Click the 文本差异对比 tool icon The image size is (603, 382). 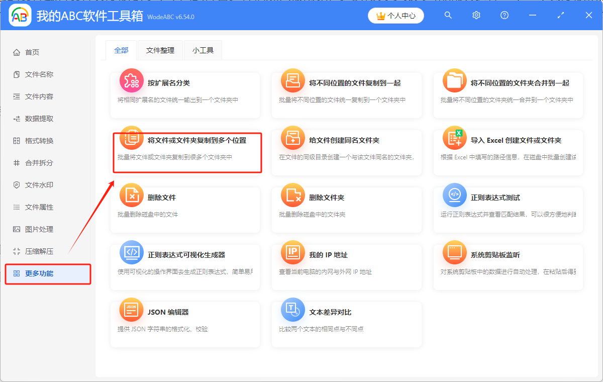293,310
